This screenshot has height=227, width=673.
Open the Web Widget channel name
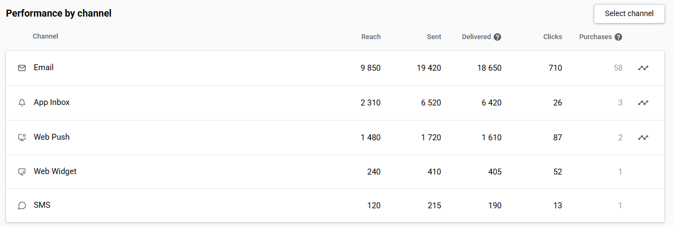[55, 171]
